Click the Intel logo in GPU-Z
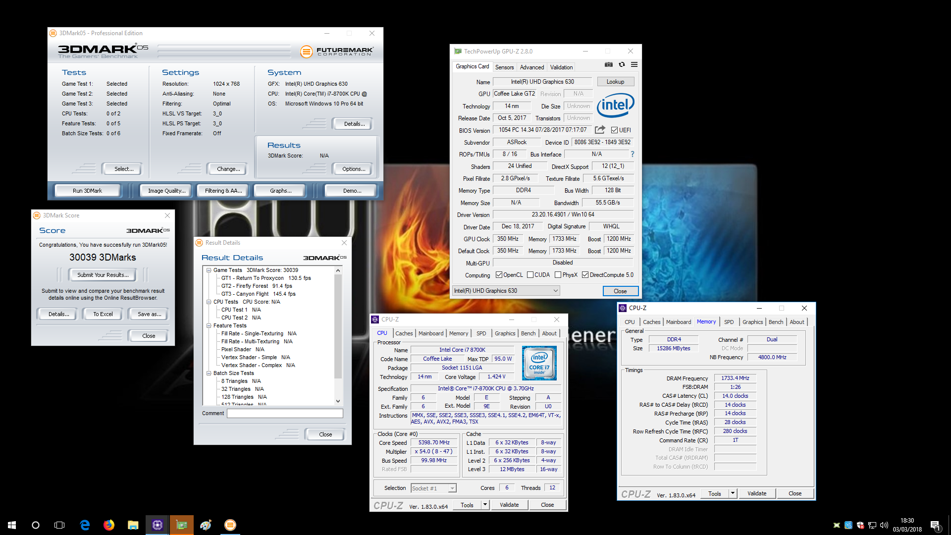 pos(616,105)
